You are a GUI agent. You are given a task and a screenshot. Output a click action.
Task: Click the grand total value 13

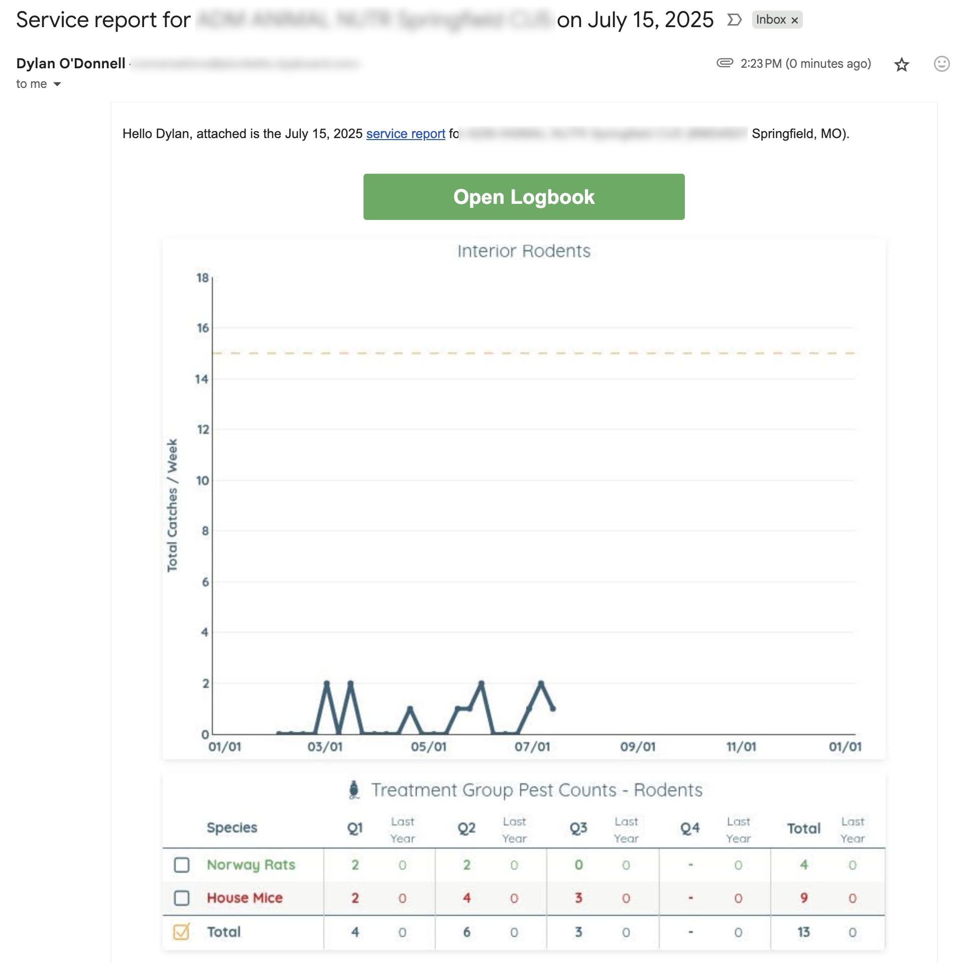click(804, 932)
